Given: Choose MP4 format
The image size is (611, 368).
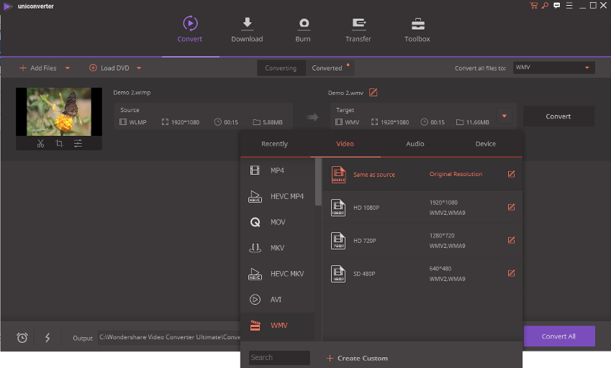Looking at the screenshot, I should pos(278,170).
